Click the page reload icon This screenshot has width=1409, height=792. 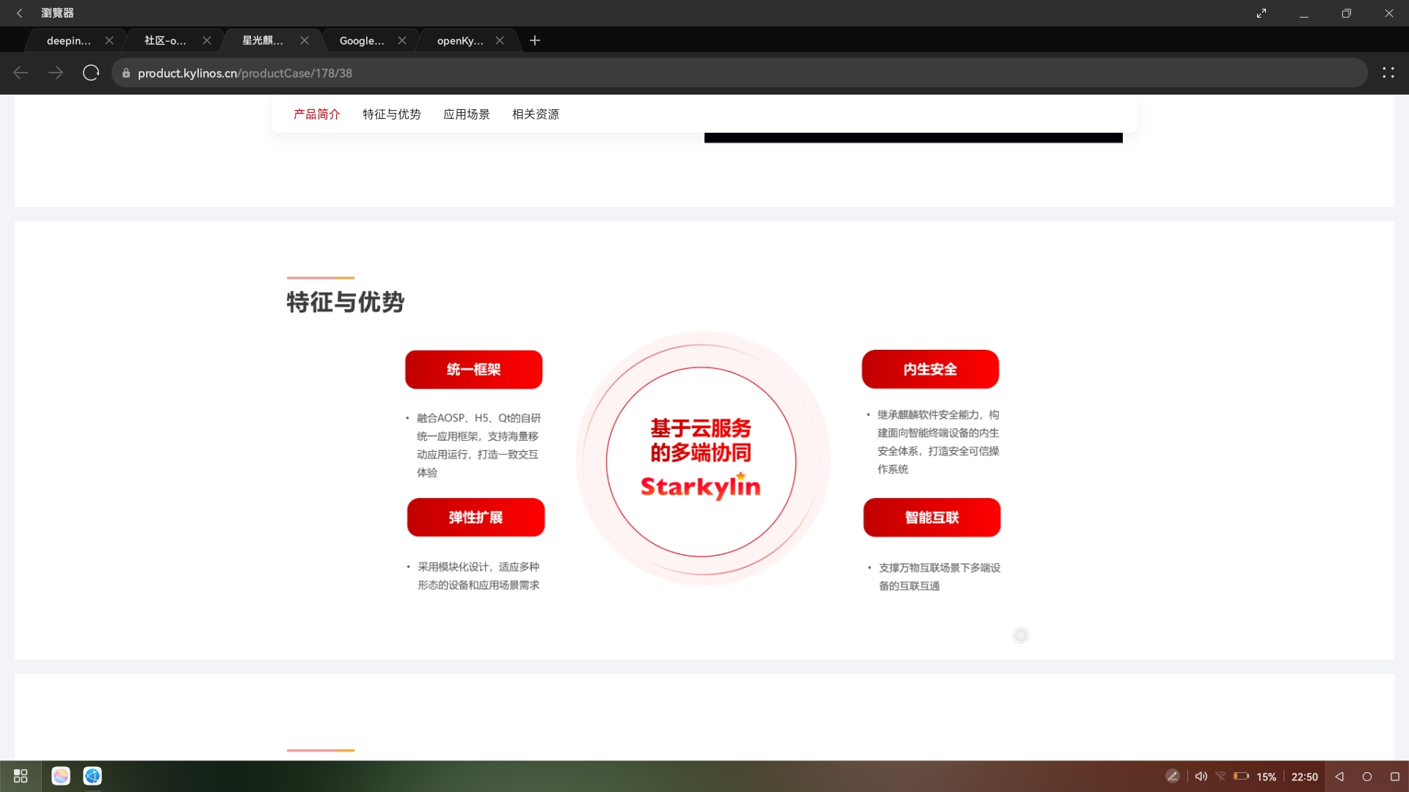[x=90, y=73]
